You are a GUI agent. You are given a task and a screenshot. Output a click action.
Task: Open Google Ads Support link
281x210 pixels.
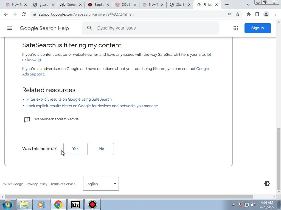tap(203, 69)
